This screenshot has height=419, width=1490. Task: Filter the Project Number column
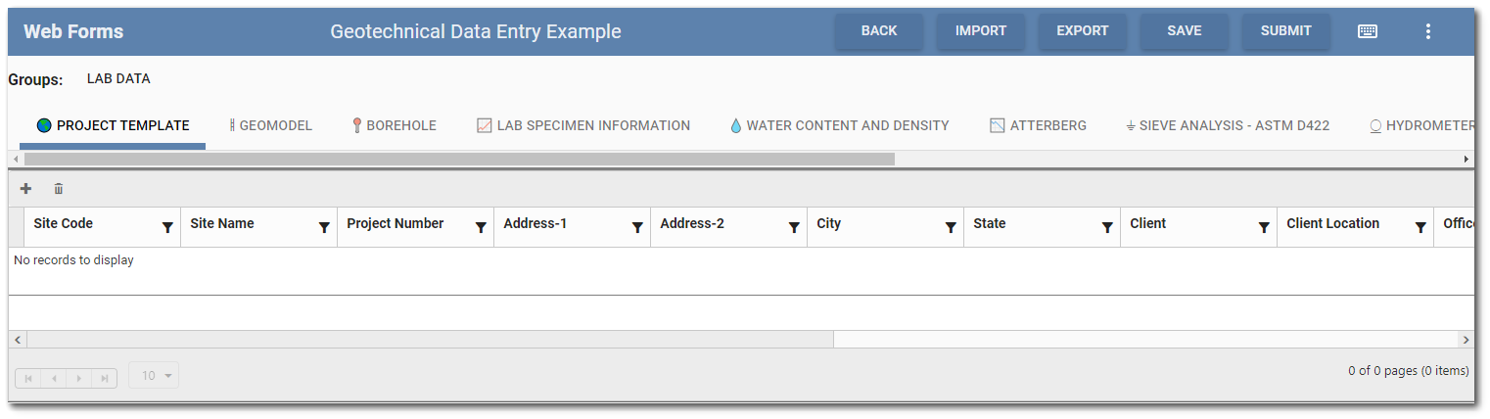pyautogui.click(x=481, y=227)
